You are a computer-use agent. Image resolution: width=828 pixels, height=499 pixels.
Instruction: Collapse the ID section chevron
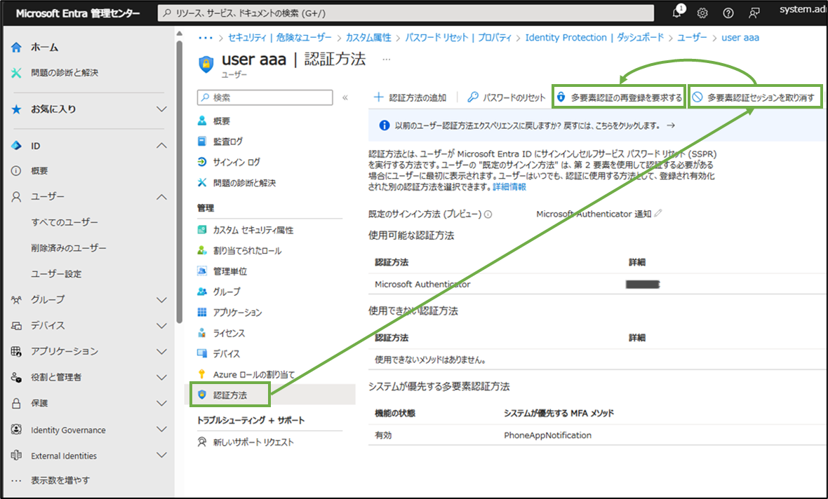[161, 146]
